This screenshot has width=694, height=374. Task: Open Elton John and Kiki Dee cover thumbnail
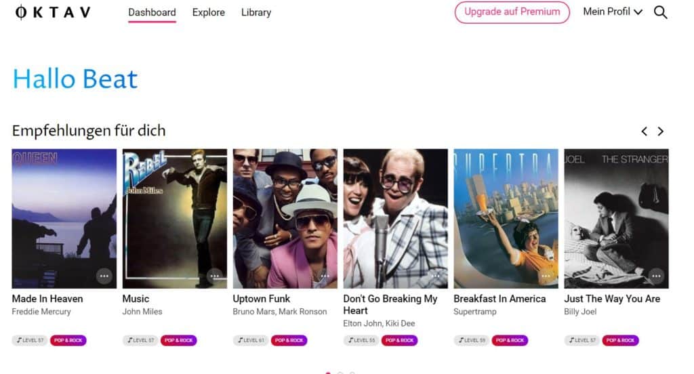tap(395, 219)
